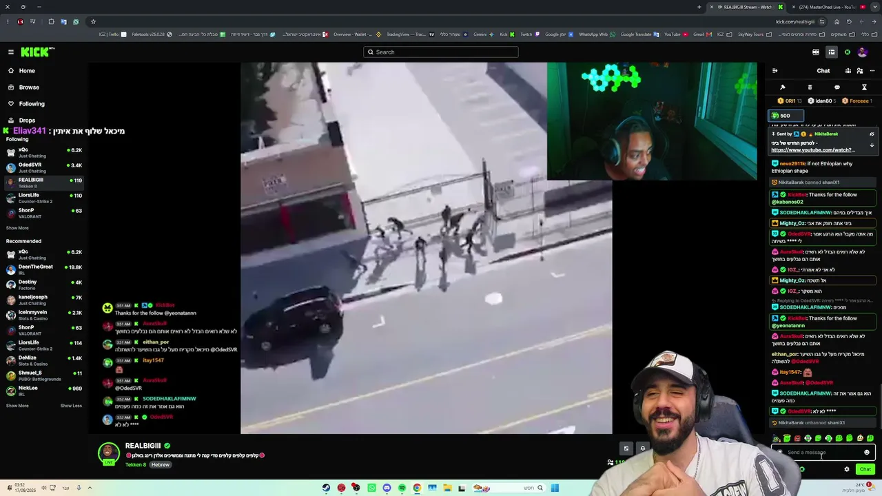Image resolution: width=882 pixels, height=496 pixels.
Task: Click the Kick cinema icon in header
Action: coord(816,52)
